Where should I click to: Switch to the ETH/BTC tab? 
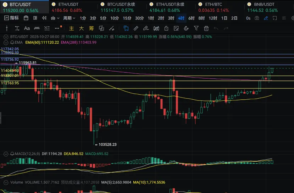(x=220, y=7)
